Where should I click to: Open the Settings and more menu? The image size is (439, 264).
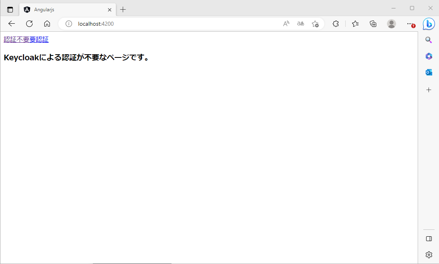(410, 24)
